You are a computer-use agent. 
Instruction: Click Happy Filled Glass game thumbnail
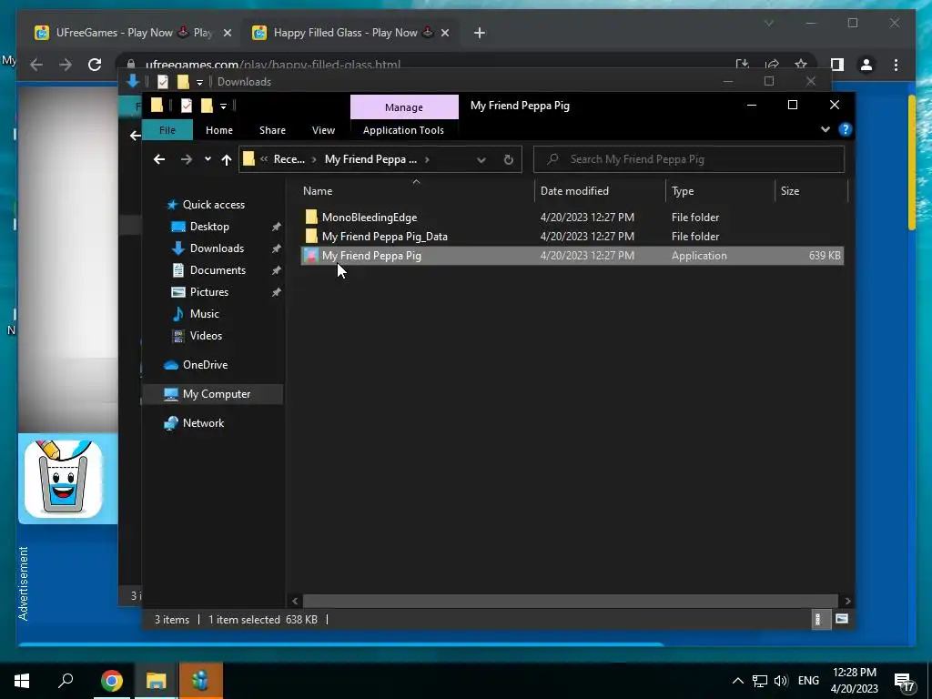coord(63,479)
